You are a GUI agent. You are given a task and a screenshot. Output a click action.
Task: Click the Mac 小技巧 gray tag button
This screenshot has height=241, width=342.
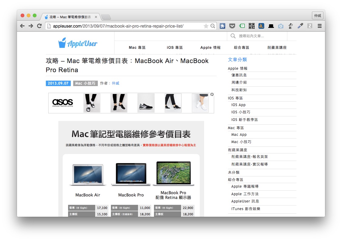coord(85,83)
